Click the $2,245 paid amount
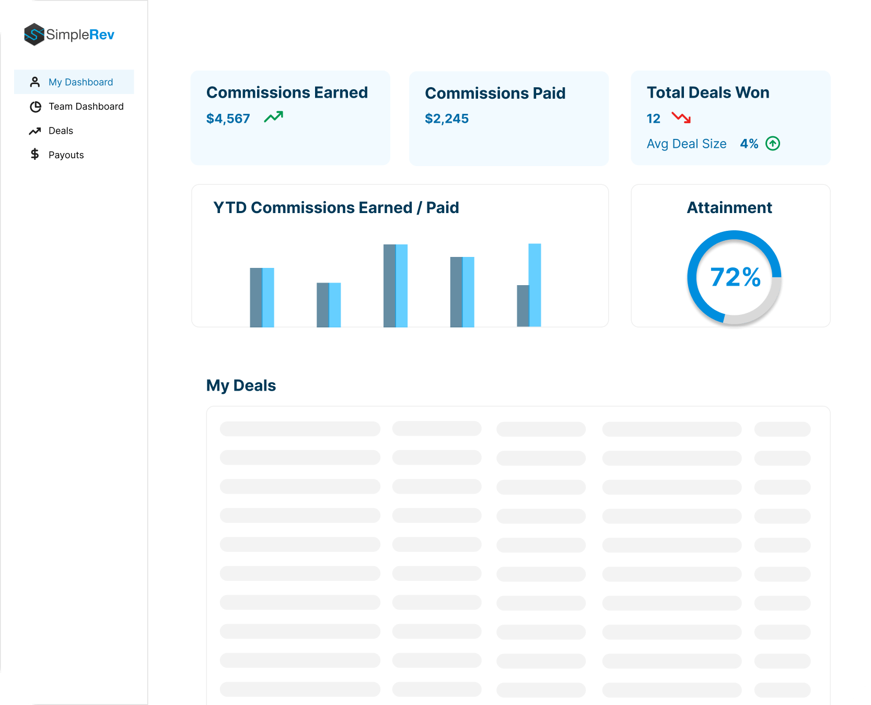 pos(447,119)
